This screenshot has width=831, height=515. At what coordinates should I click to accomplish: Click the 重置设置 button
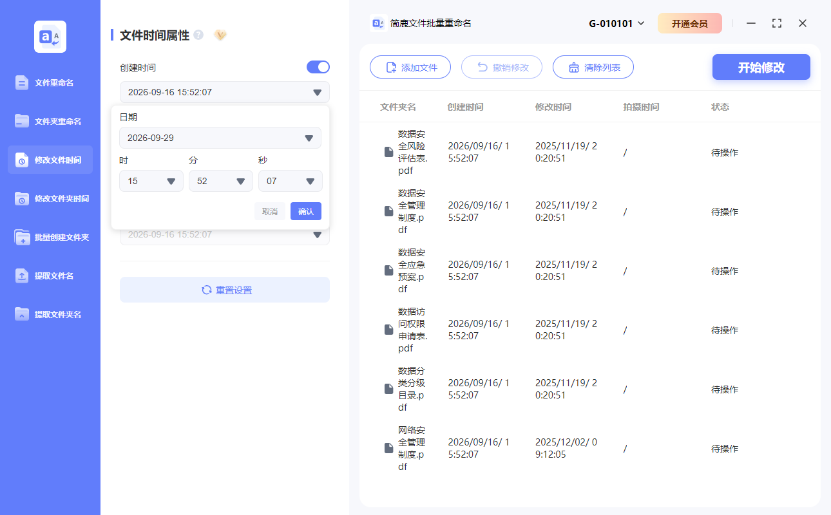[225, 290]
